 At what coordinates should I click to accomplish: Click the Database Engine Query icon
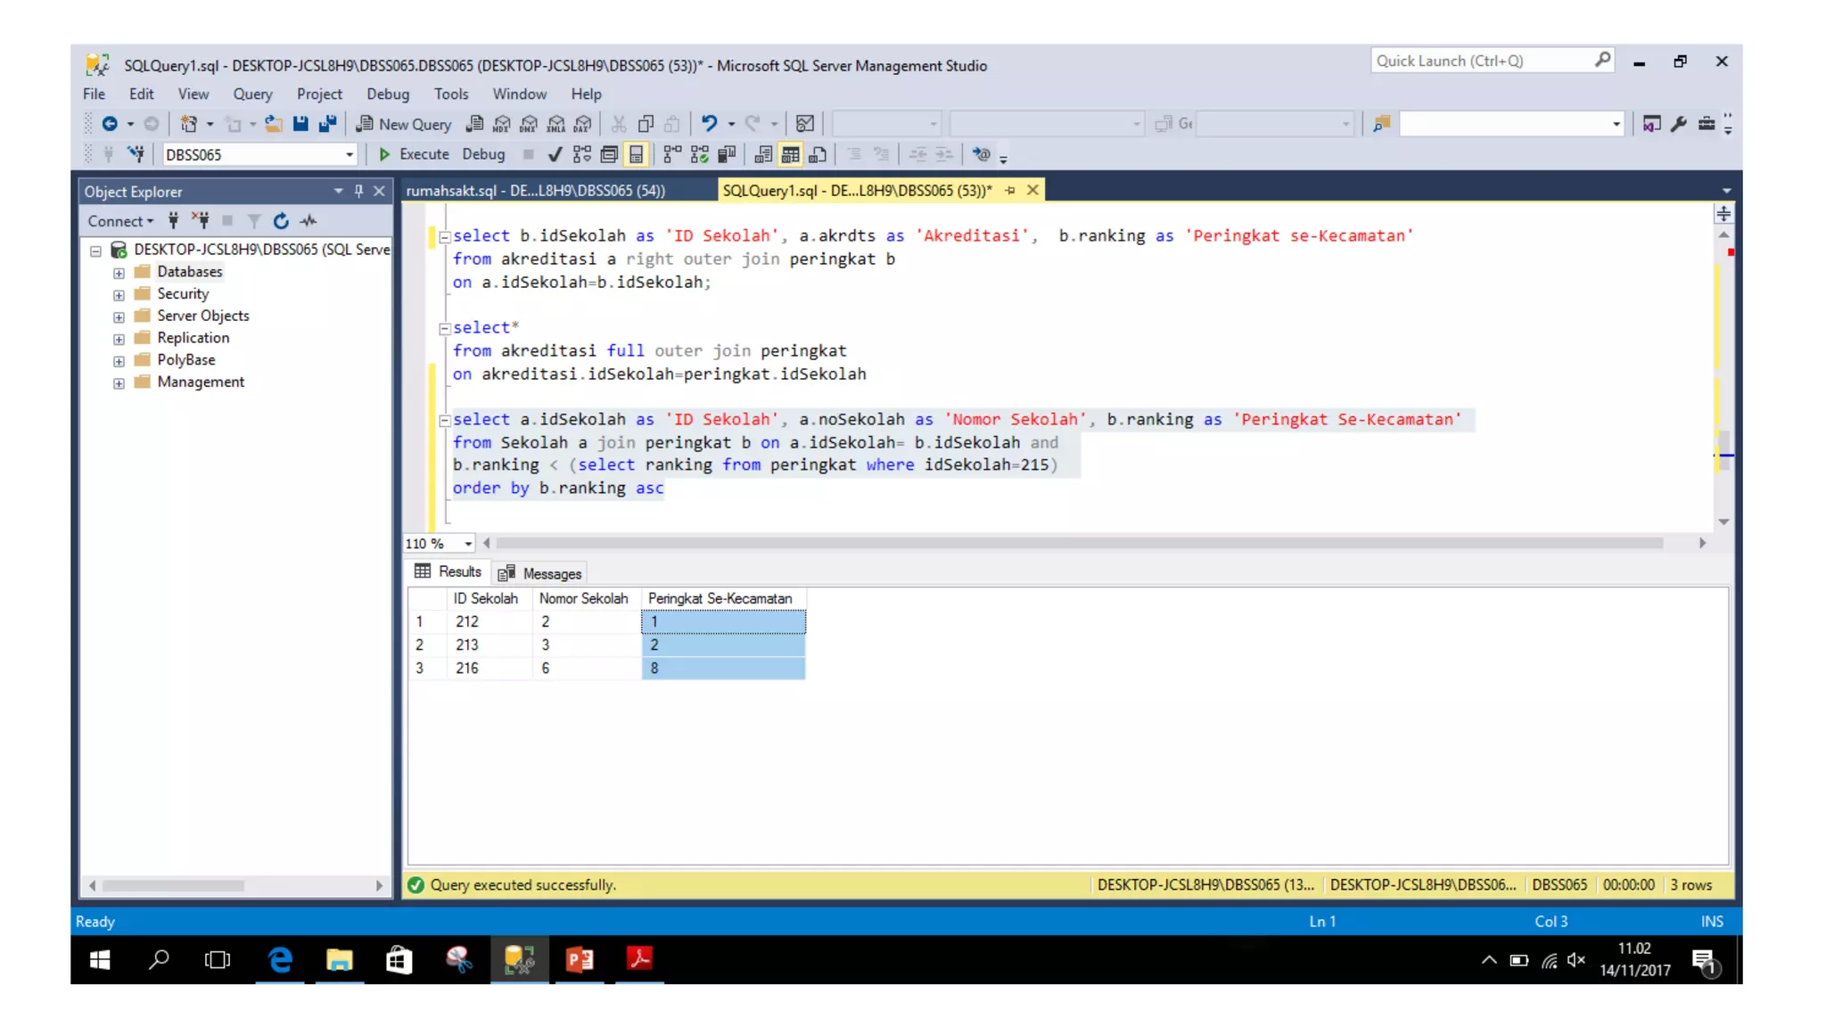[x=475, y=124]
